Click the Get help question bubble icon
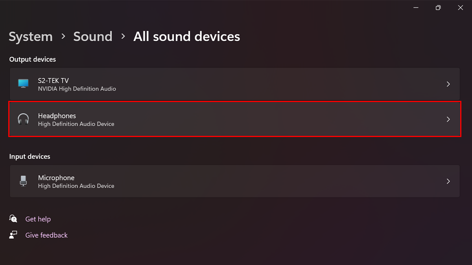Viewport: 472px width, 265px height. pos(13,219)
